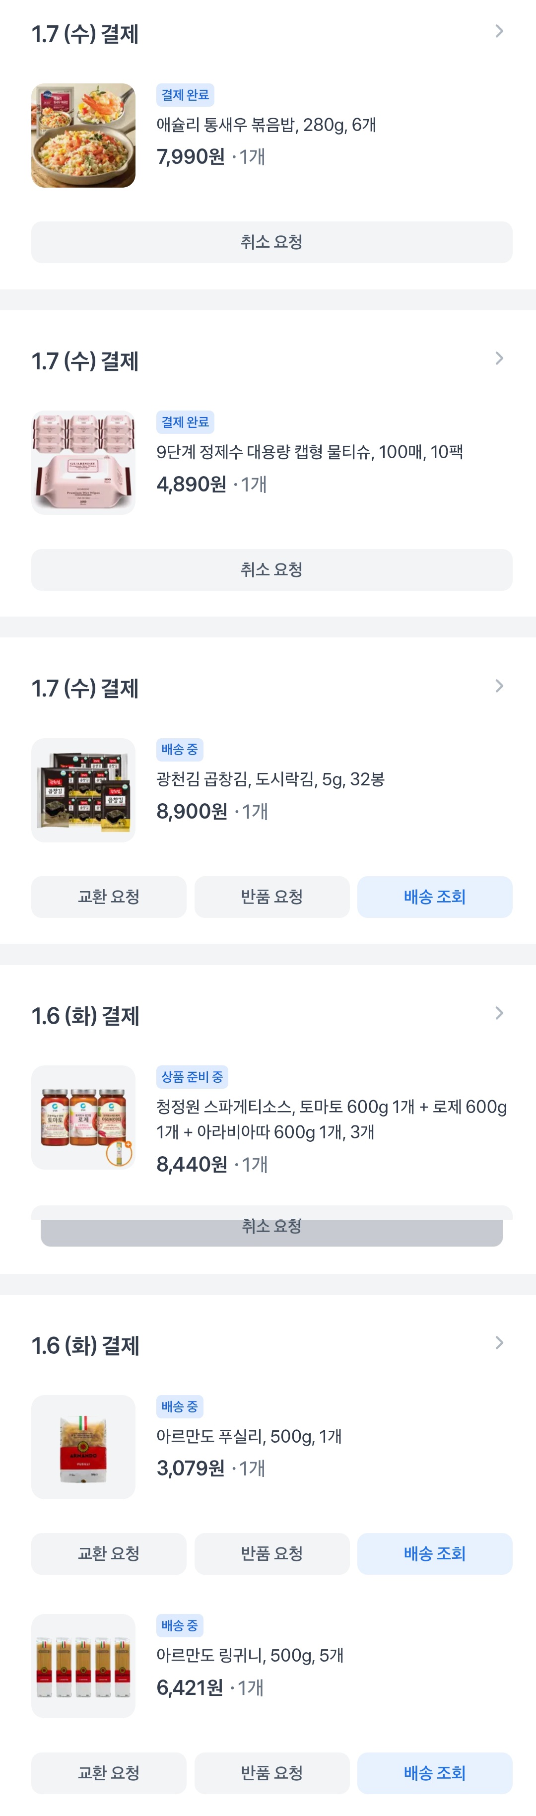
Task: Request return for 광천김 seaweed
Action: (271, 897)
